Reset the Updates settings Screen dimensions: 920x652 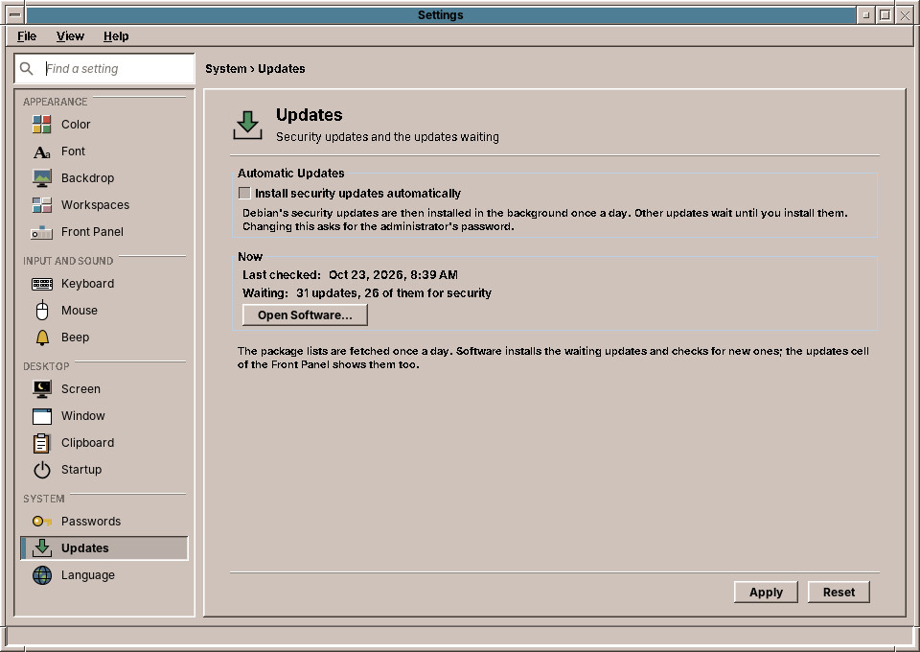coord(839,593)
